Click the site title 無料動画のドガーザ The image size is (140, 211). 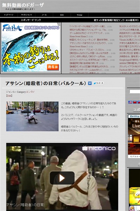point(23,5)
